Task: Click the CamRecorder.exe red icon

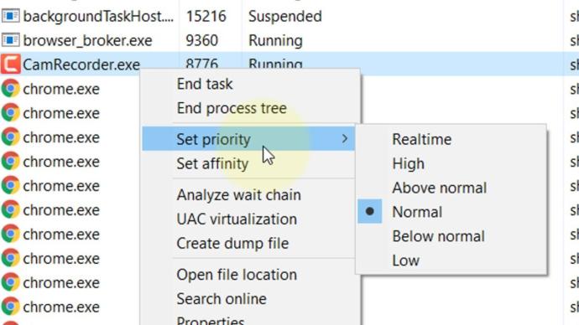Action: (x=10, y=64)
